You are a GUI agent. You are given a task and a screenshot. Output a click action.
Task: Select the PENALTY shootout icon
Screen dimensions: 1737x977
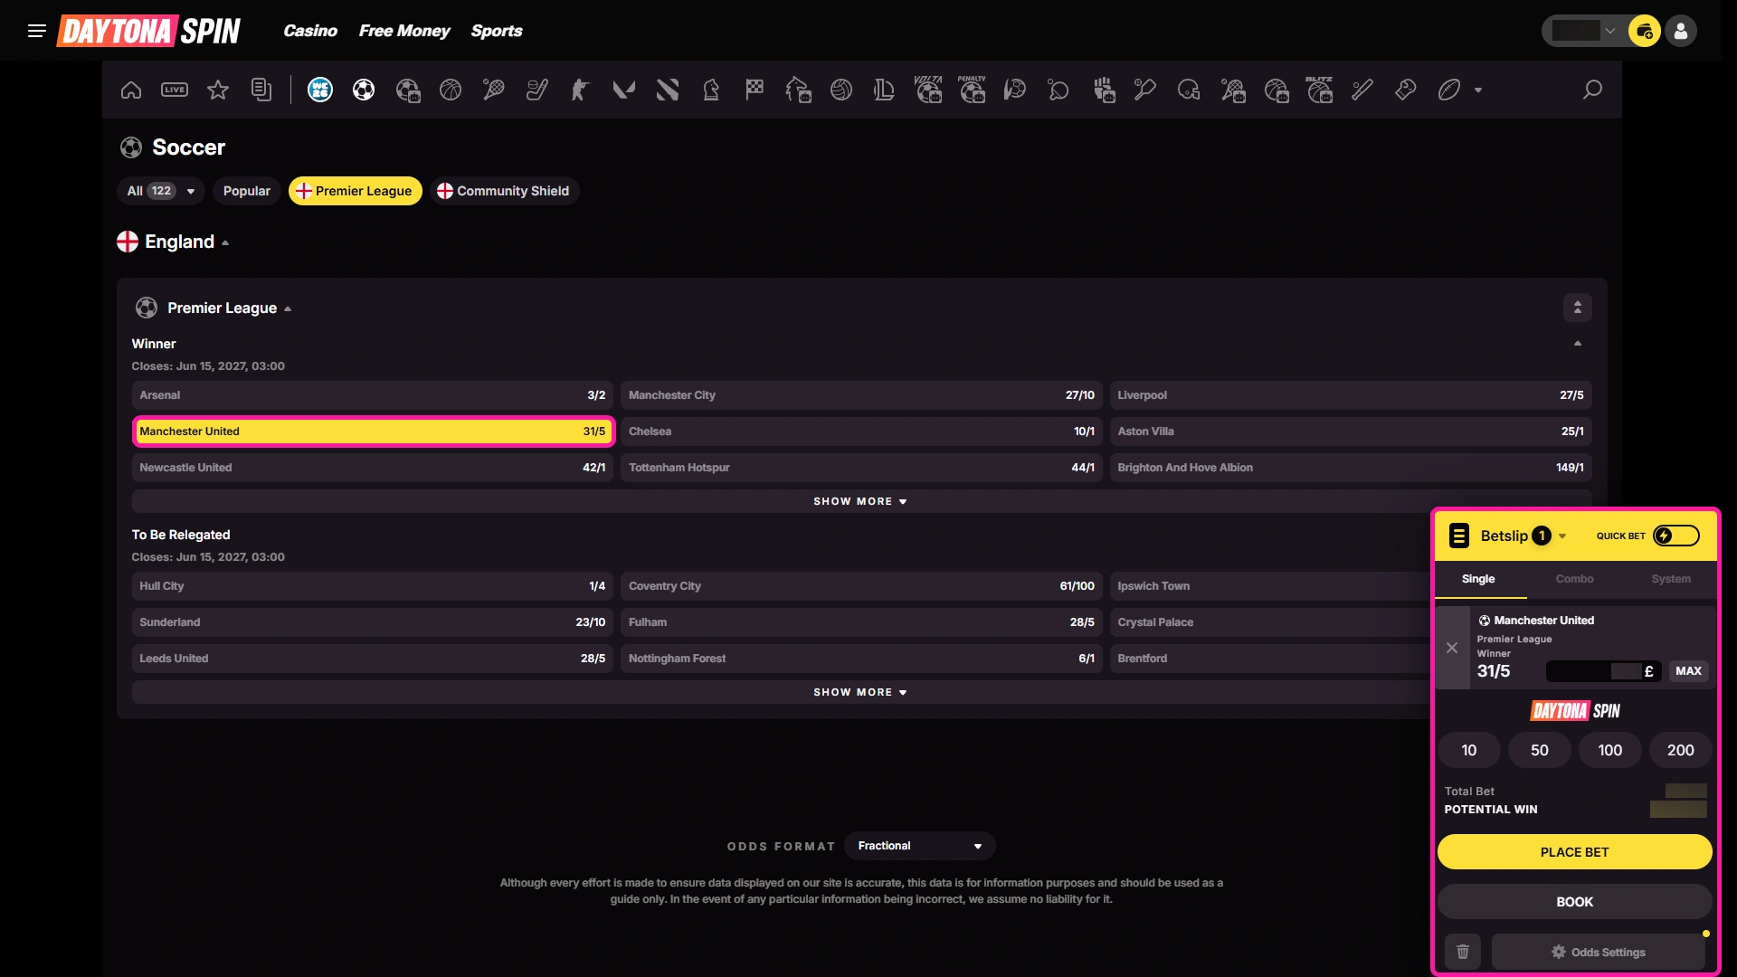pyautogui.click(x=972, y=90)
